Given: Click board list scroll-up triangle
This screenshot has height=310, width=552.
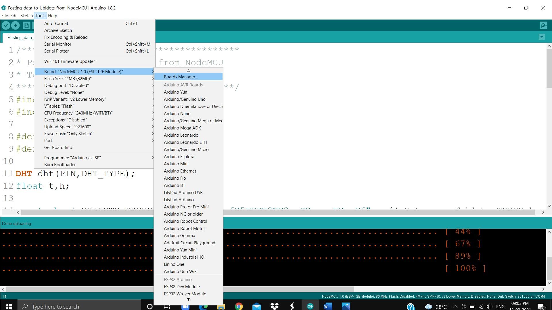Looking at the screenshot, I should pos(188,71).
